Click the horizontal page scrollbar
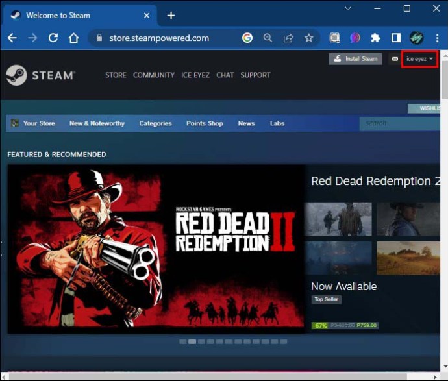The height and width of the screenshot is (381, 448). (x=208, y=377)
